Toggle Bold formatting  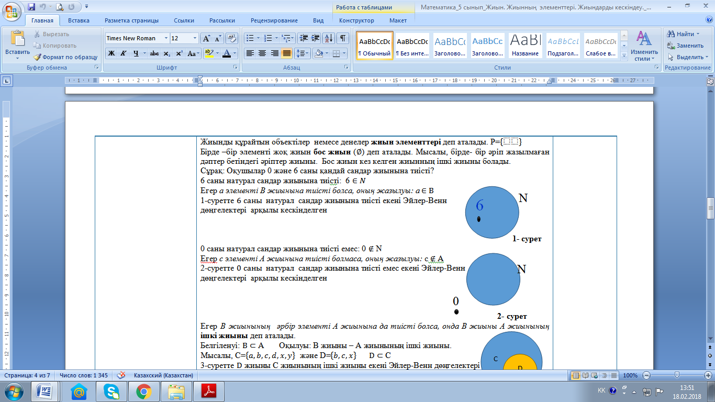point(111,53)
